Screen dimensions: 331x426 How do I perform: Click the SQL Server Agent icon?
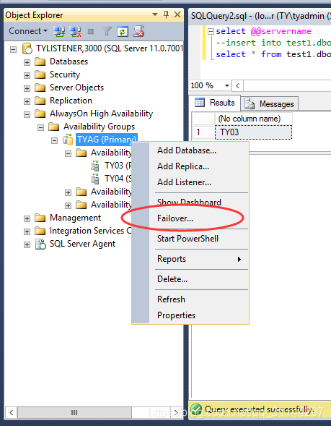click(40, 244)
